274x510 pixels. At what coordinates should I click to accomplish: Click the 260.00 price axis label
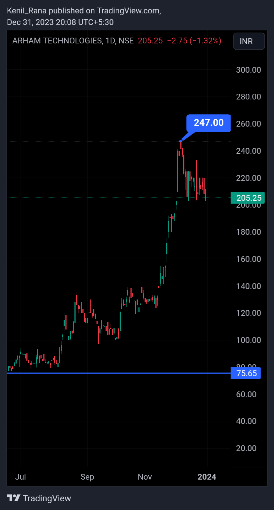coord(249,124)
